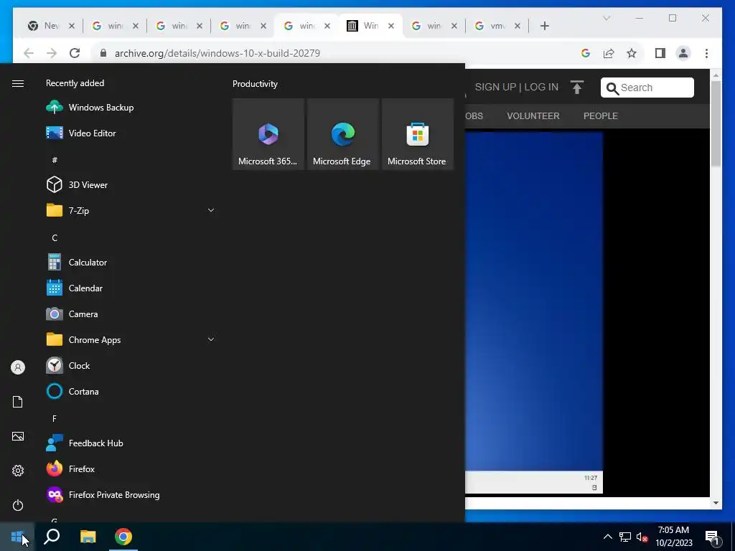Open Microsoft Store tile
This screenshot has height=551, width=735.
click(417, 134)
